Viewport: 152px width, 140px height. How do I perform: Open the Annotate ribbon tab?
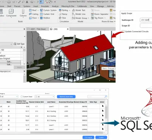pyautogui.click(x=45, y=6)
